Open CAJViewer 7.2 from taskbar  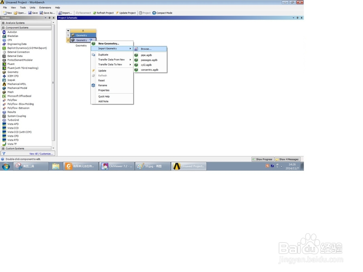coord(117,166)
